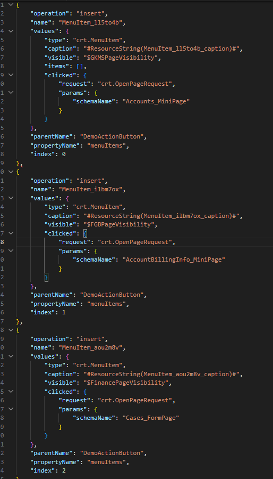Screen dimensions: 273x479
Task: Fold the "params" block containing AccountBillingInfo_MiniPage
Action: [x=11, y=251]
